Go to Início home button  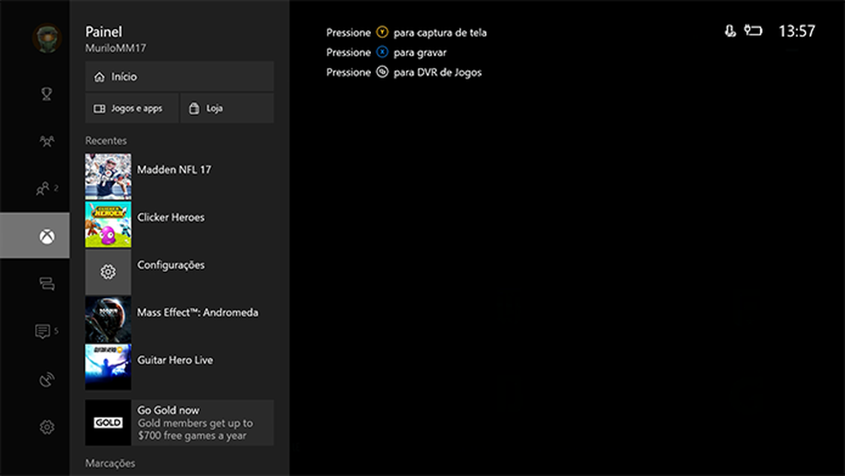click(x=179, y=76)
